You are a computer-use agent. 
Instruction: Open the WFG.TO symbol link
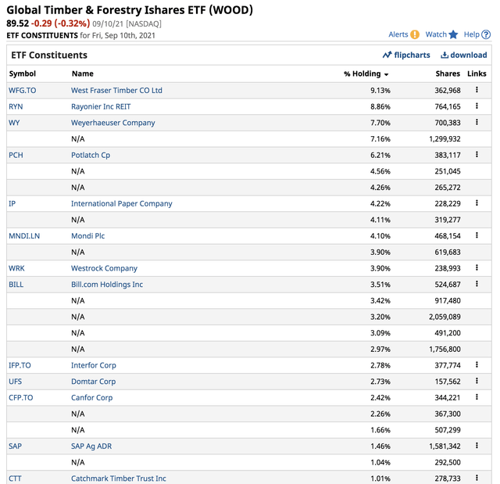22,91
